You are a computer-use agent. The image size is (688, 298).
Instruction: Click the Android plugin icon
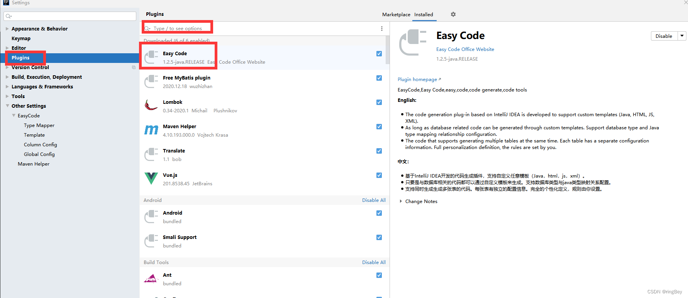click(151, 217)
